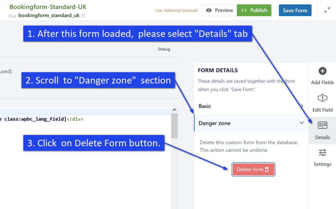Click the Delete form button
Screen dimensions: 336x209
coord(253,169)
